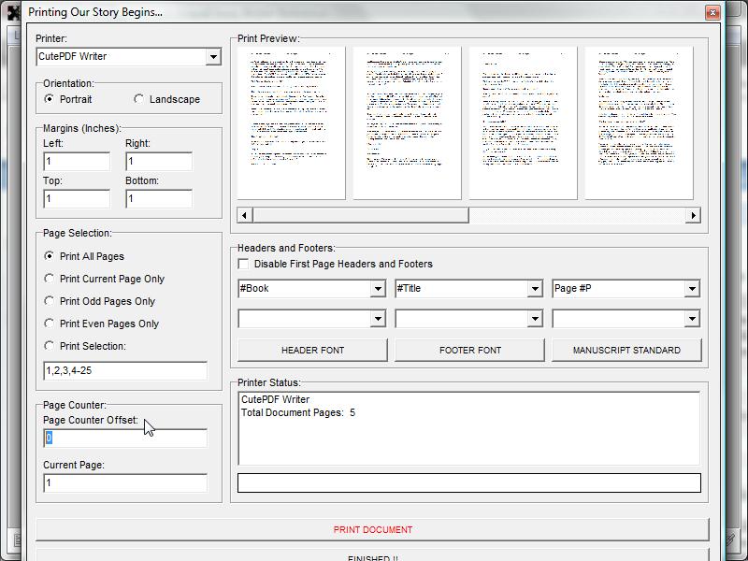
Task: Expand the #Book header dropdown
Action: click(x=378, y=289)
